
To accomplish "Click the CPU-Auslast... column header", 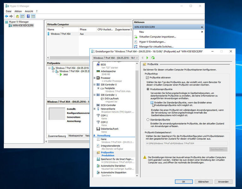I will click(105, 29).
